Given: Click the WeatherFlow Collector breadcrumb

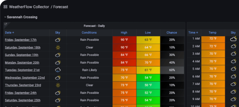Looking at the screenshot, I should click(29, 7).
